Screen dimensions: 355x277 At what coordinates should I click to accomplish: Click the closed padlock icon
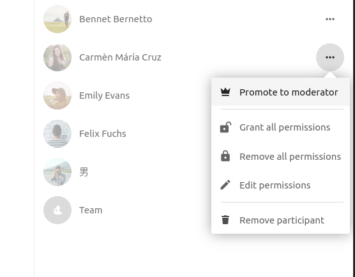[225, 156]
